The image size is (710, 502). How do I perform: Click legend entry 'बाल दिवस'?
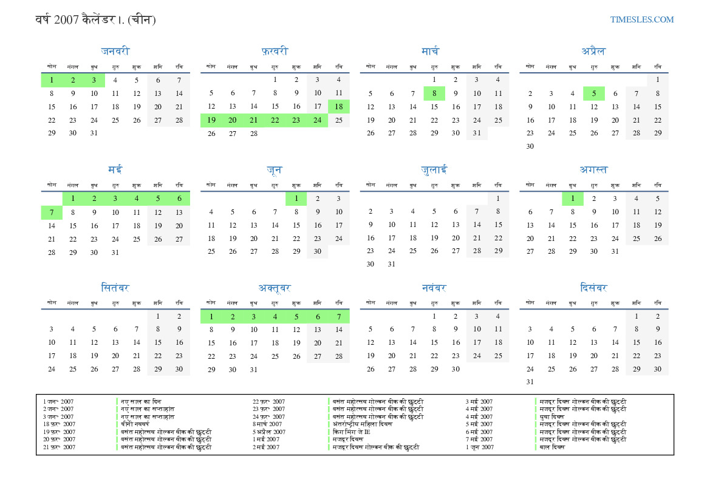click(552, 447)
